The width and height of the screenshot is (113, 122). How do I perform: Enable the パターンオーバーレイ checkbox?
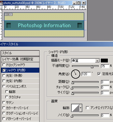pyautogui.click(x=4, y=118)
